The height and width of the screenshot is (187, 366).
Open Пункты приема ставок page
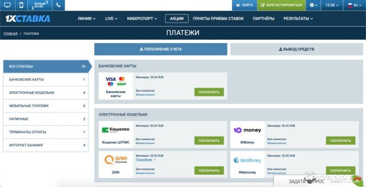(218, 19)
